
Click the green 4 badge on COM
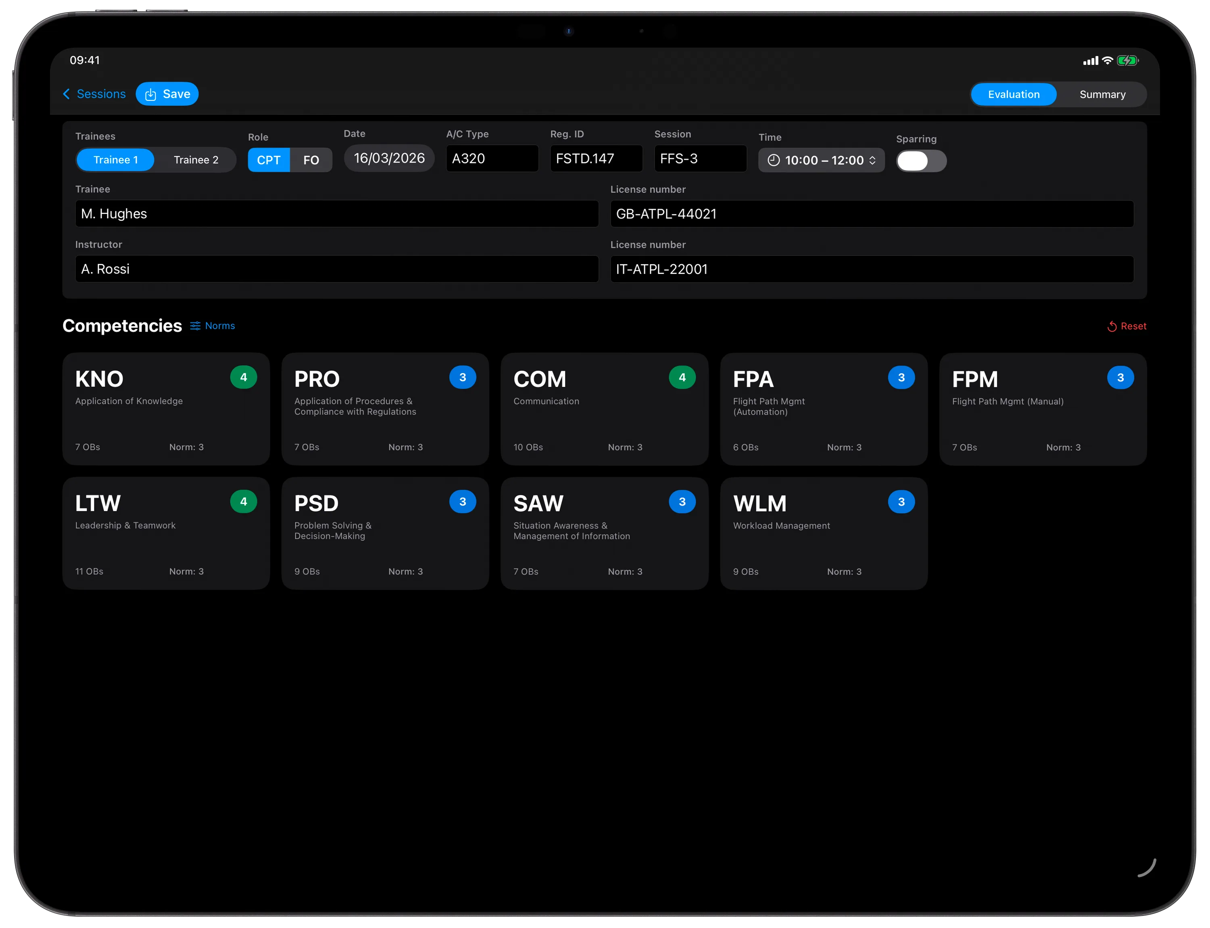point(682,377)
